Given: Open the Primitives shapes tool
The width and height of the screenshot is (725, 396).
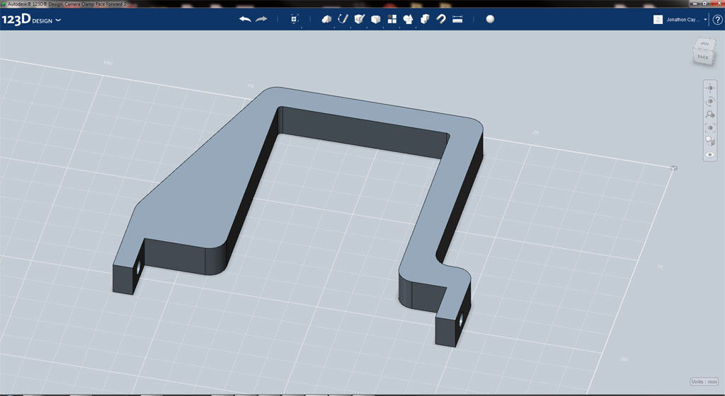Looking at the screenshot, I should pyautogui.click(x=326, y=19).
